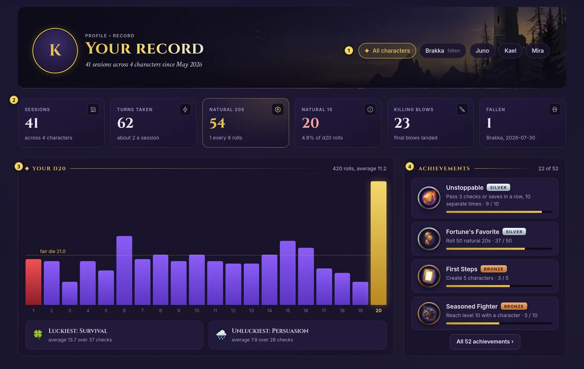Click the four-leaf clover Luckiest icon
This screenshot has width=584, height=369.
[38, 335]
